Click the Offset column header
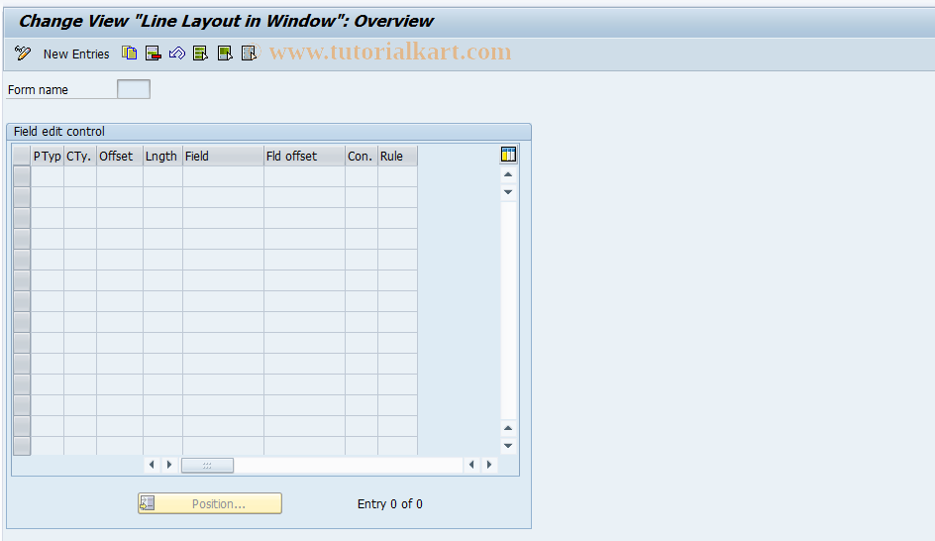The width and height of the screenshot is (935, 541). pyautogui.click(x=119, y=157)
